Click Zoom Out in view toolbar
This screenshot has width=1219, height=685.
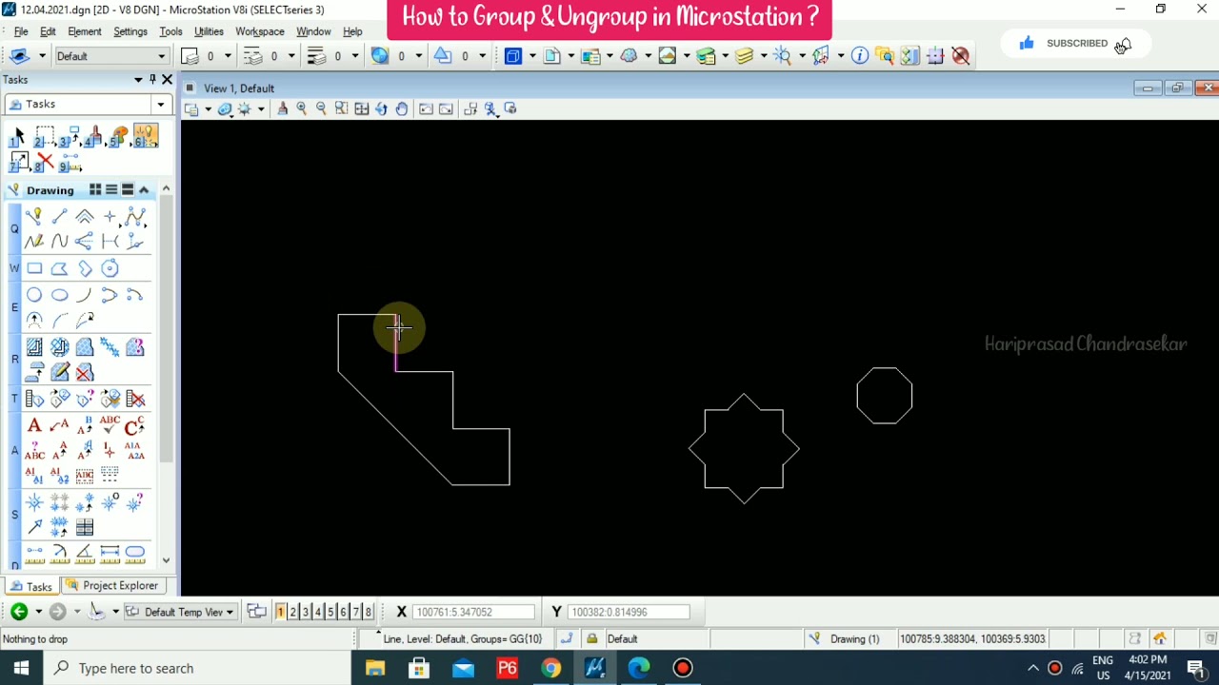point(321,108)
